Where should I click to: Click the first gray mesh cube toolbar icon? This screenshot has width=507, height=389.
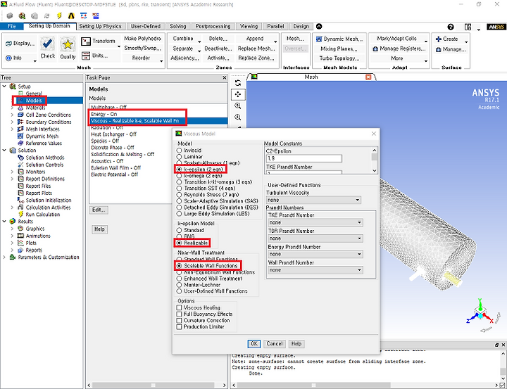(x=10, y=15)
